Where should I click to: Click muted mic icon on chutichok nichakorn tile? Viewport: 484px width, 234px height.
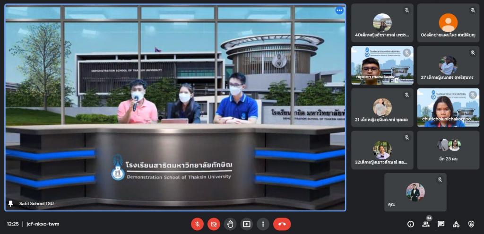[x=473, y=95]
